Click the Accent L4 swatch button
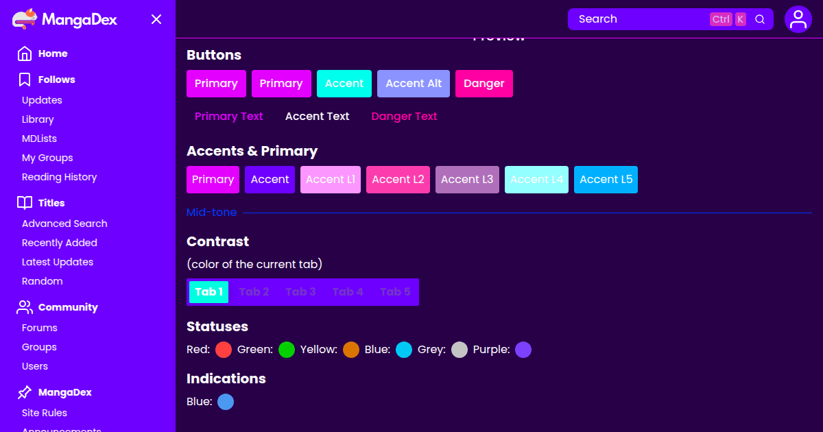Image resolution: width=823 pixels, height=432 pixels. click(536, 180)
